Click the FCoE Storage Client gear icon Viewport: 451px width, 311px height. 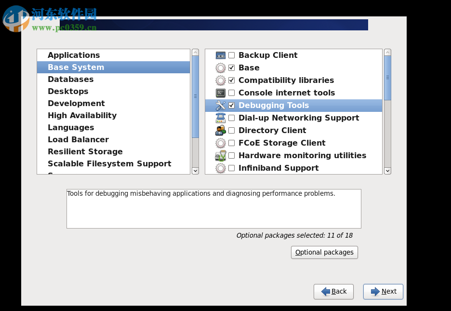[220, 143]
